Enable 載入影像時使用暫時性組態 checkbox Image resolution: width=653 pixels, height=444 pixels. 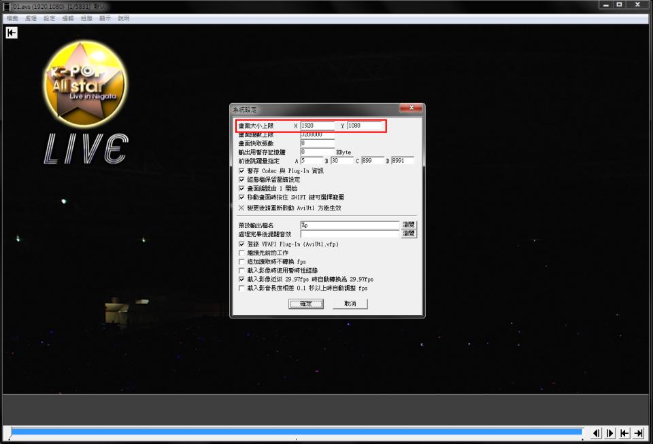click(x=241, y=270)
